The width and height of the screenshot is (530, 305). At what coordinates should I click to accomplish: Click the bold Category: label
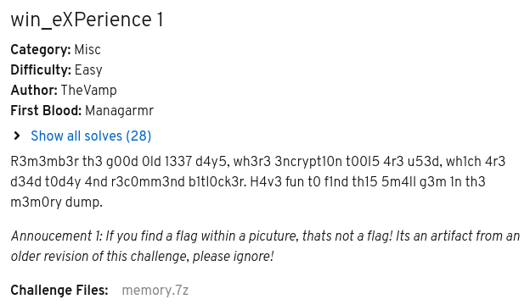41,50
